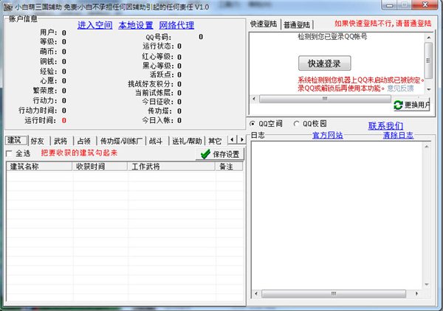Close the window
Viewport: 443px width, 311px height.
(425, 5)
